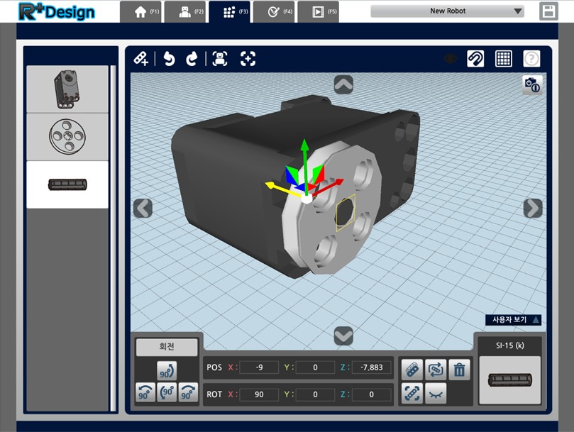Open the New Robot dropdown
Image resolution: width=574 pixels, height=432 pixels.
pos(448,11)
